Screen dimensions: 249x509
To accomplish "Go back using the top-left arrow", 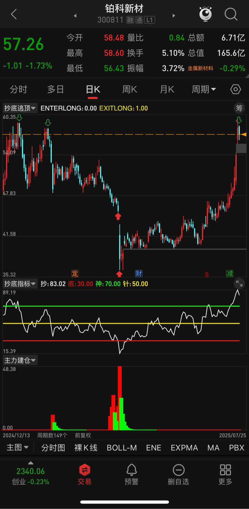I will tap(14, 14).
